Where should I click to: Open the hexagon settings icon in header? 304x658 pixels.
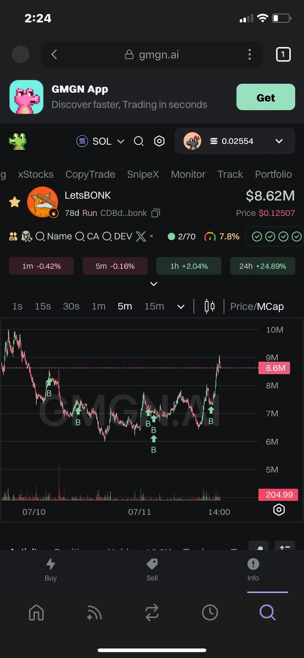point(159,141)
